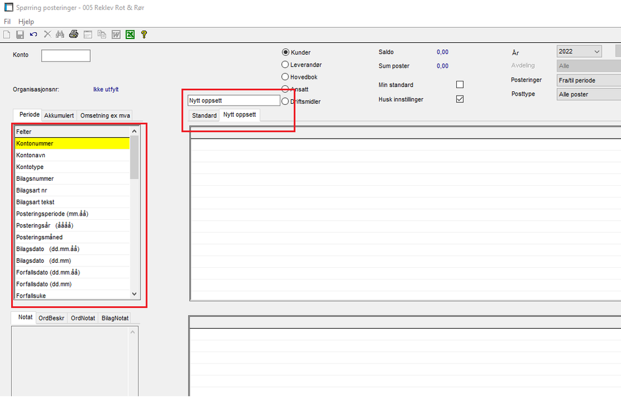Switch to the Omsetning ex mva tab
Screen dimensions: 621x405
pos(105,115)
